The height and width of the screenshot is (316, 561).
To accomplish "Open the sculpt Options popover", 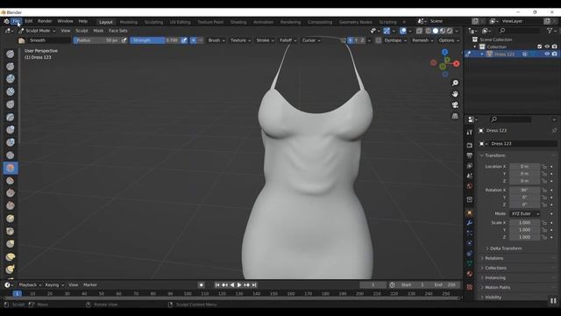I will 449,40.
